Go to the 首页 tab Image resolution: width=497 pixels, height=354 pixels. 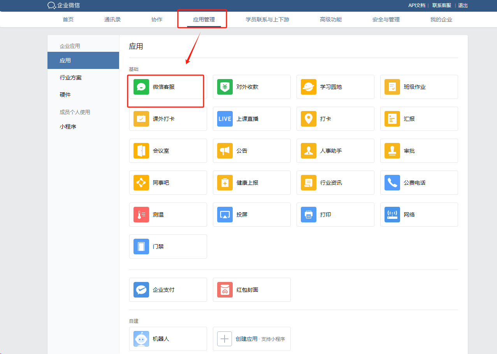click(x=68, y=19)
